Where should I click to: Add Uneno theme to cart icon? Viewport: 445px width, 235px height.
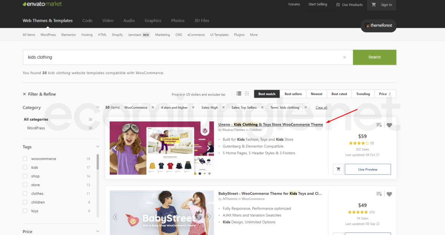coord(338,169)
